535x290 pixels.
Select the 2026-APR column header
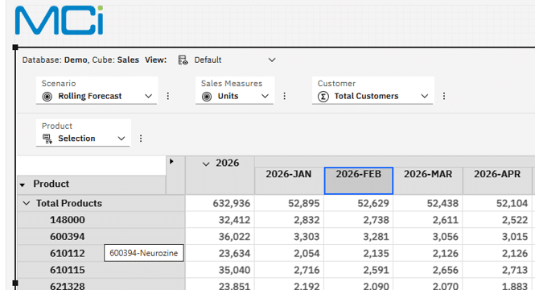tap(497, 180)
